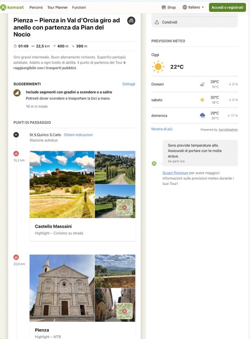250x339 pixels.
Task: Click domenica rain cloud icon
Action: 202,116
